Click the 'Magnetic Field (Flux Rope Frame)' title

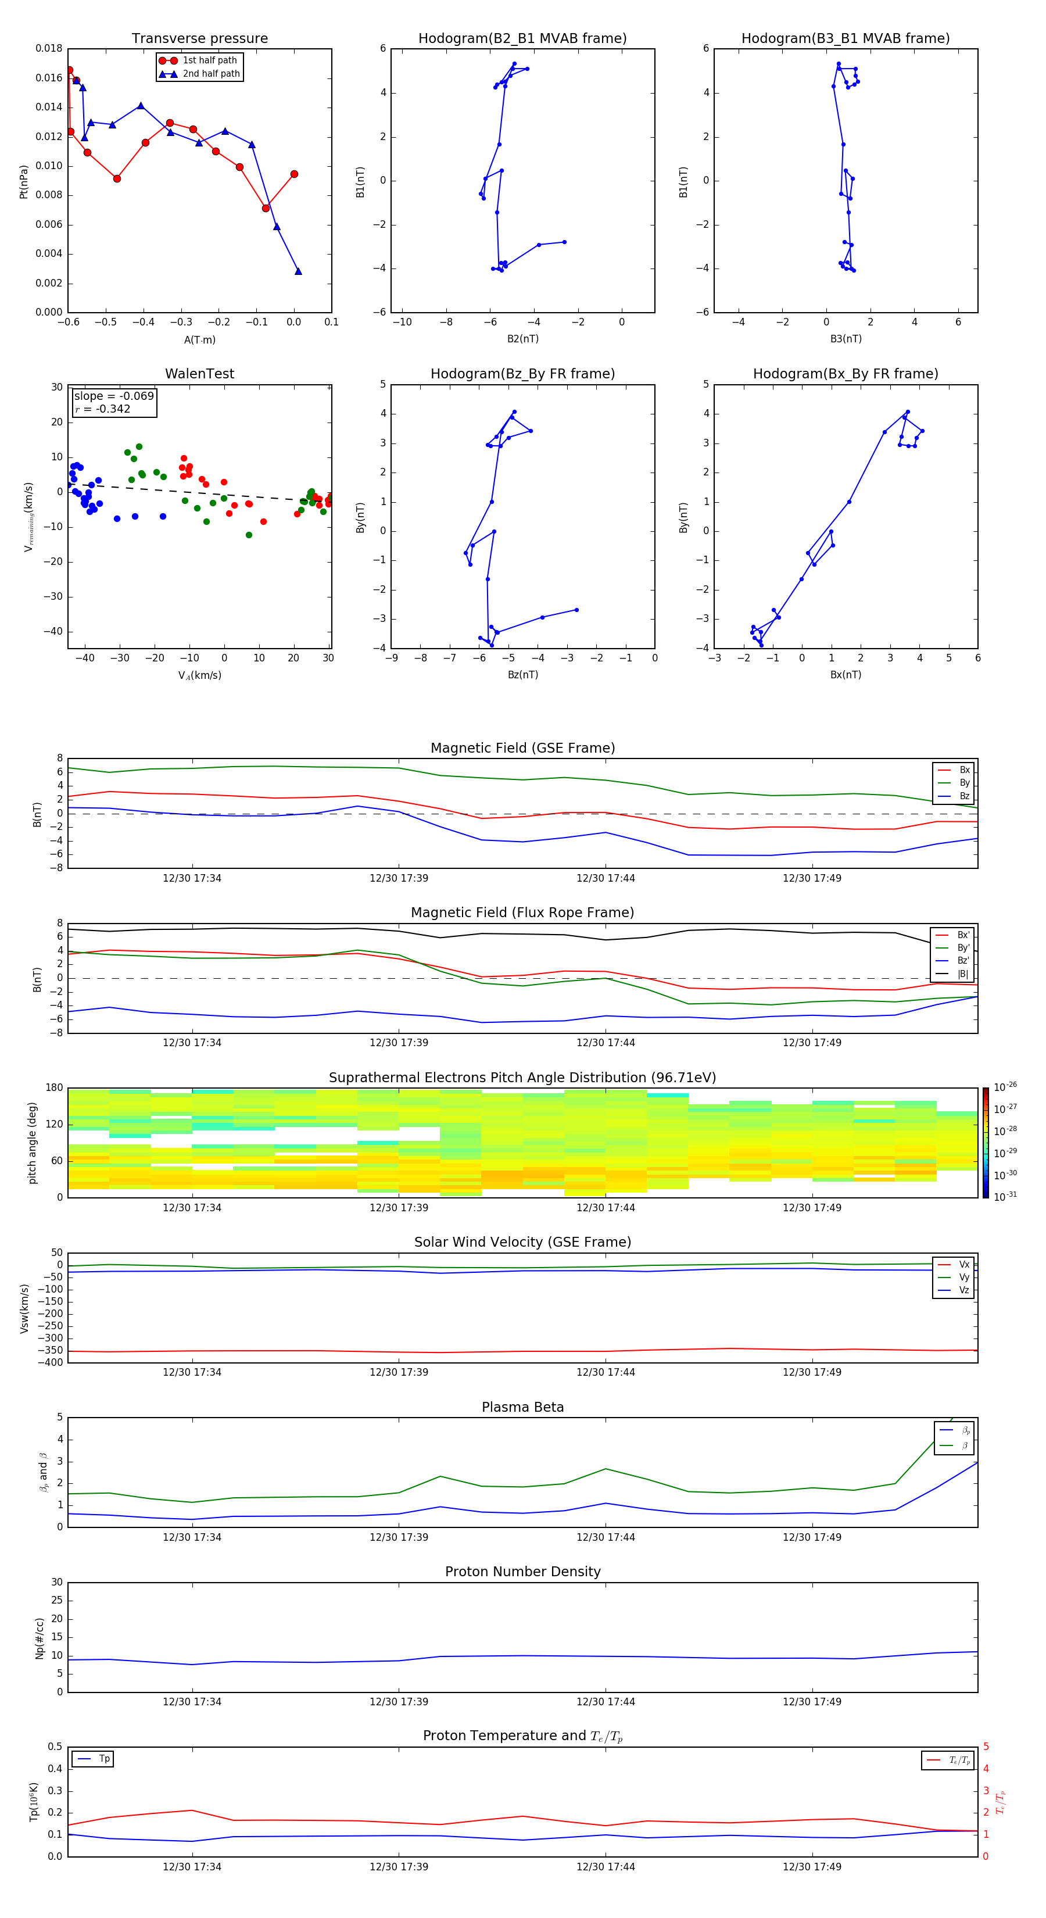point(522,913)
